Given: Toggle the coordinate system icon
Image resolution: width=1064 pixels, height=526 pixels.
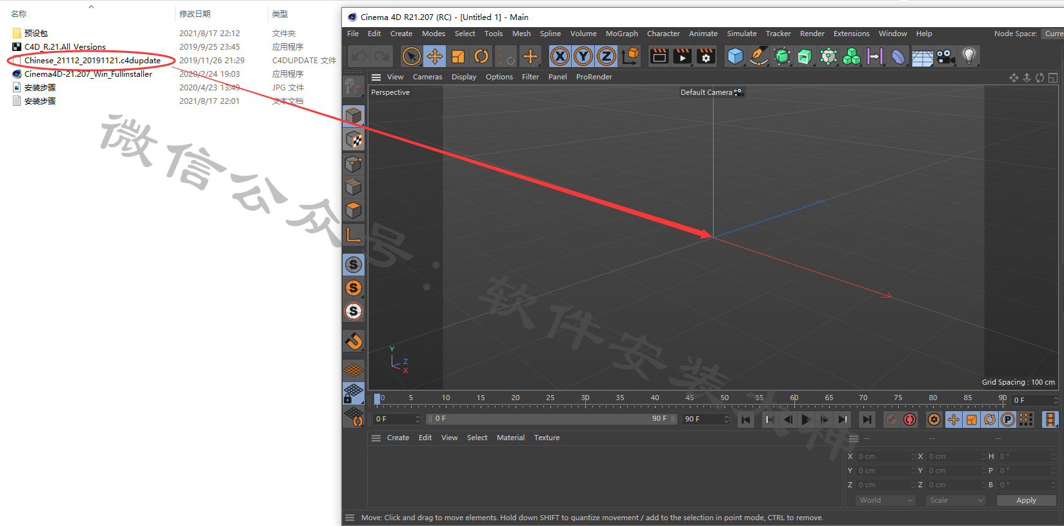Looking at the screenshot, I should click(630, 57).
